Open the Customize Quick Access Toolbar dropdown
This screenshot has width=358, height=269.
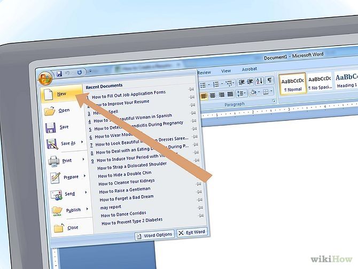90,72
